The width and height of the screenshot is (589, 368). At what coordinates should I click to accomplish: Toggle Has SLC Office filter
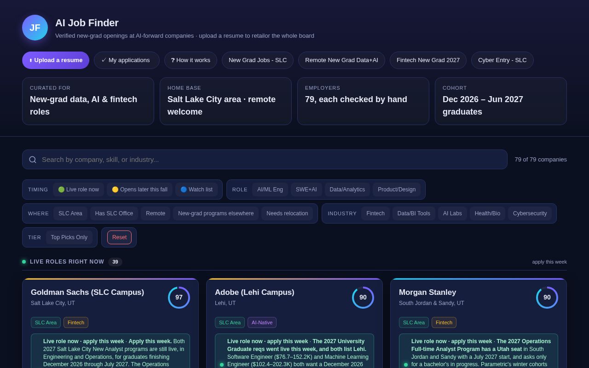(x=114, y=213)
